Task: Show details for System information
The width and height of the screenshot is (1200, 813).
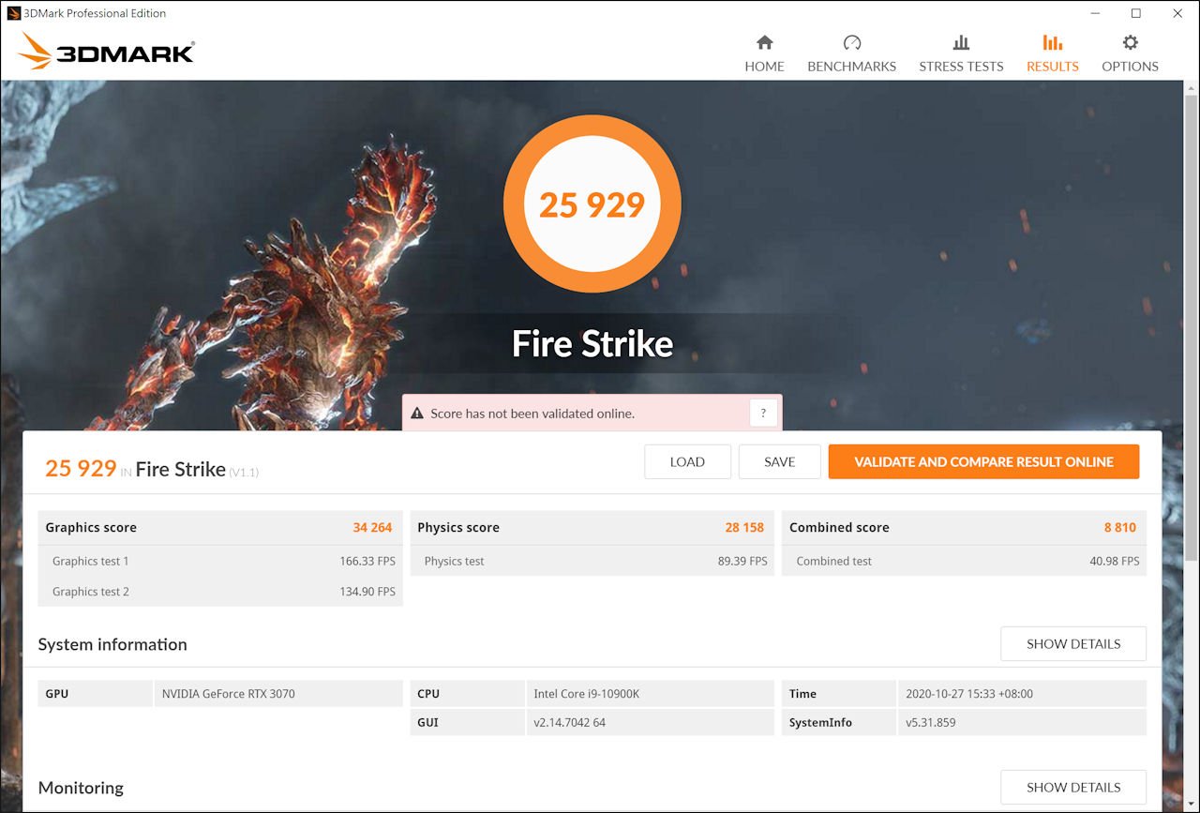Action: [x=1073, y=644]
